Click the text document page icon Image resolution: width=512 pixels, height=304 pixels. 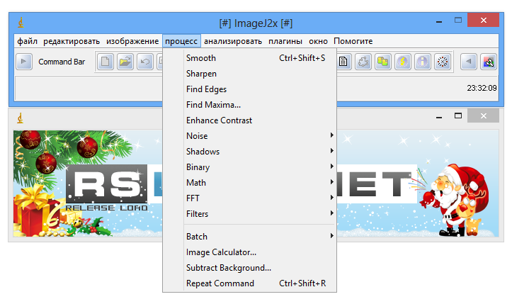343,62
